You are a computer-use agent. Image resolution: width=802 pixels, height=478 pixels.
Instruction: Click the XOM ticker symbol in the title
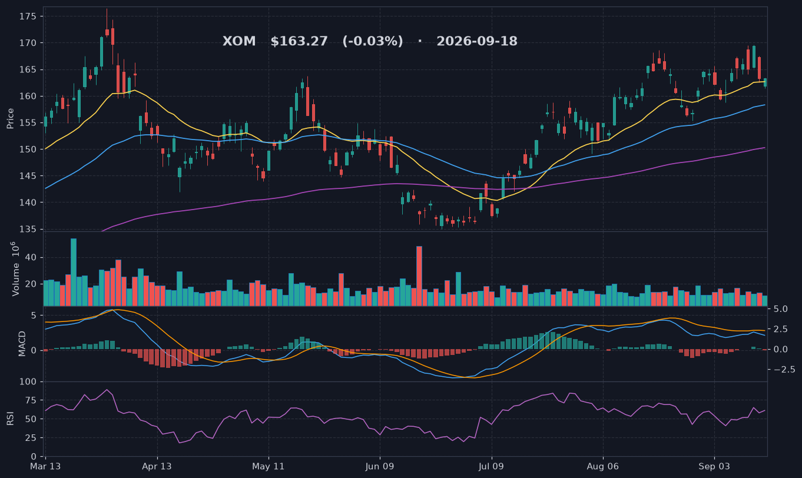coord(239,42)
